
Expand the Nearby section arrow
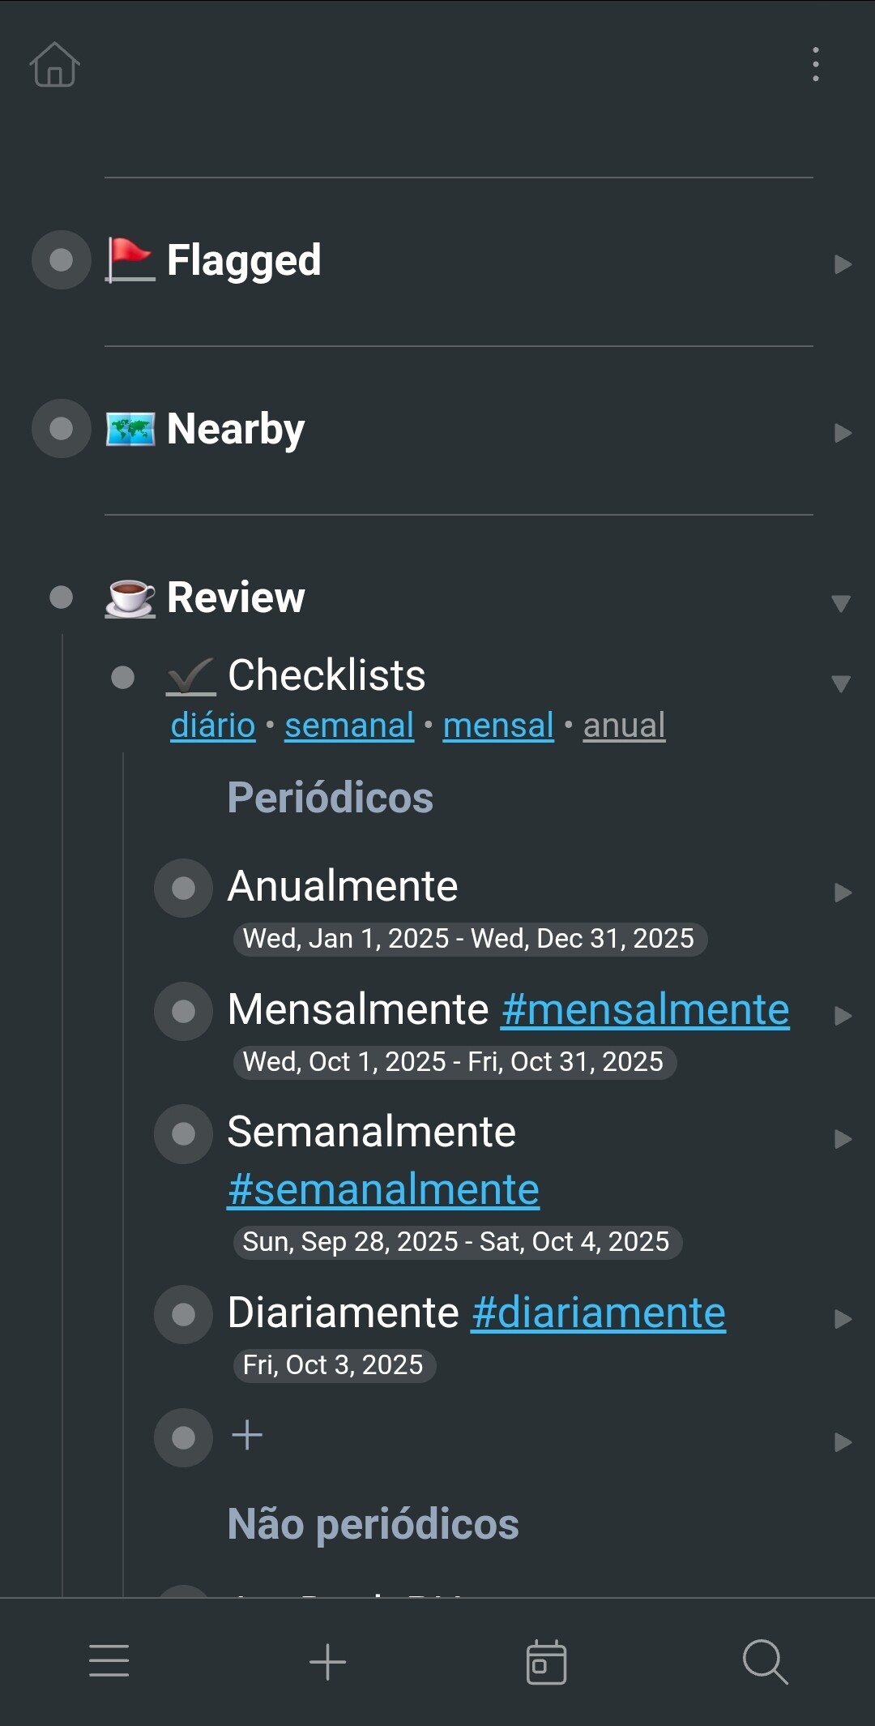point(843,433)
